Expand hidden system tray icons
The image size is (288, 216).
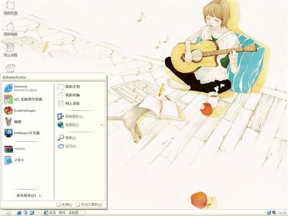pyautogui.click(x=265, y=213)
